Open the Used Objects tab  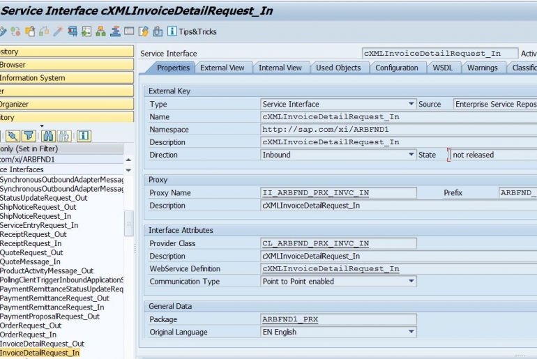(338, 68)
